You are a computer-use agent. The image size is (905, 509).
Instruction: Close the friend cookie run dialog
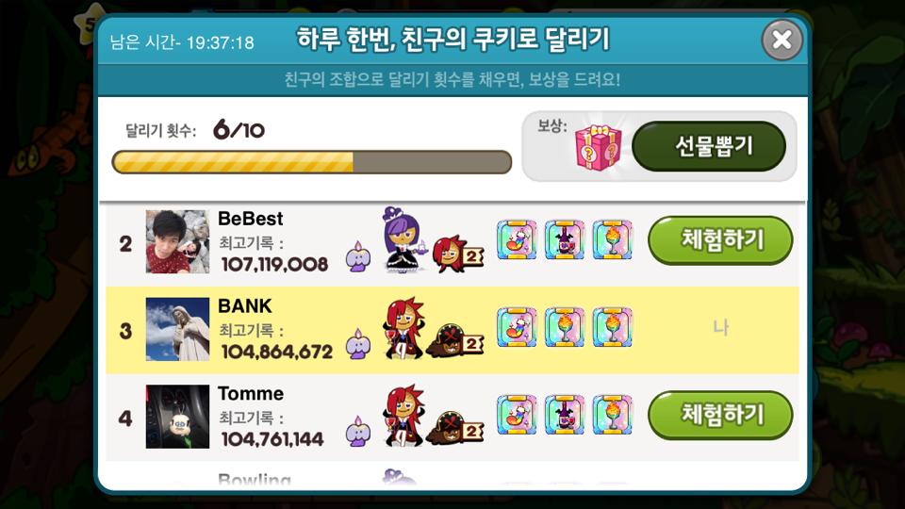click(x=782, y=40)
